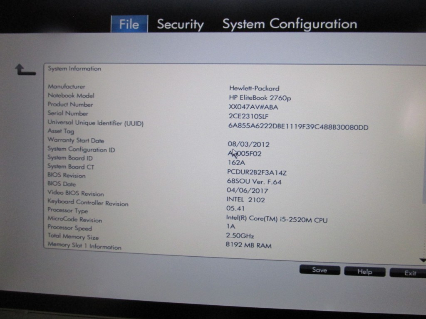
Task: Click the System Board CT label
Action: tap(71, 167)
